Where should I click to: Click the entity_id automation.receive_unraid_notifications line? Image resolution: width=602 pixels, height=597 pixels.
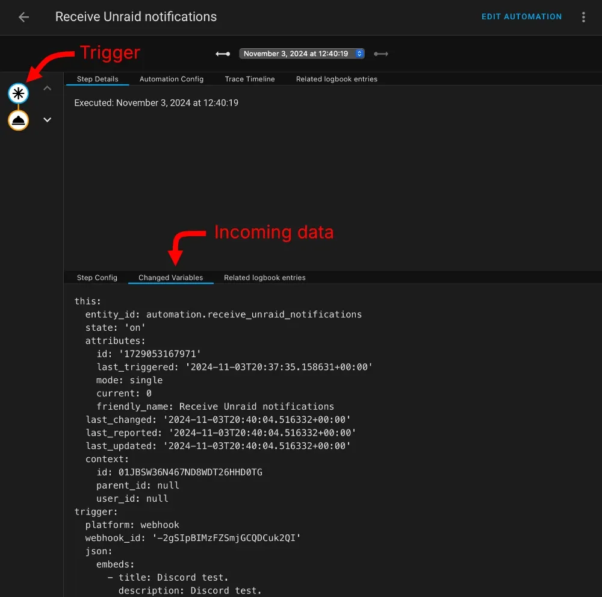[223, 314]
